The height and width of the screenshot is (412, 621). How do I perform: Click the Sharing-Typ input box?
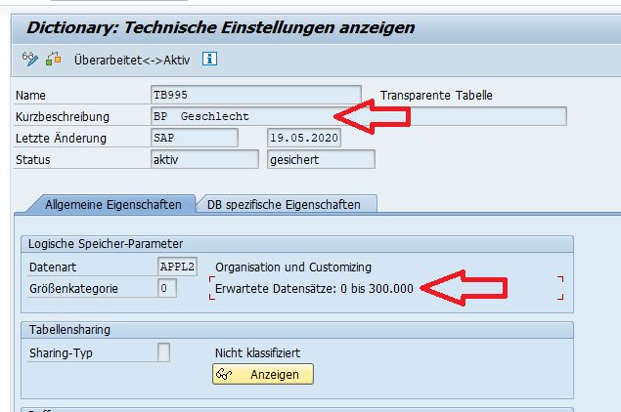click(163, 352)
